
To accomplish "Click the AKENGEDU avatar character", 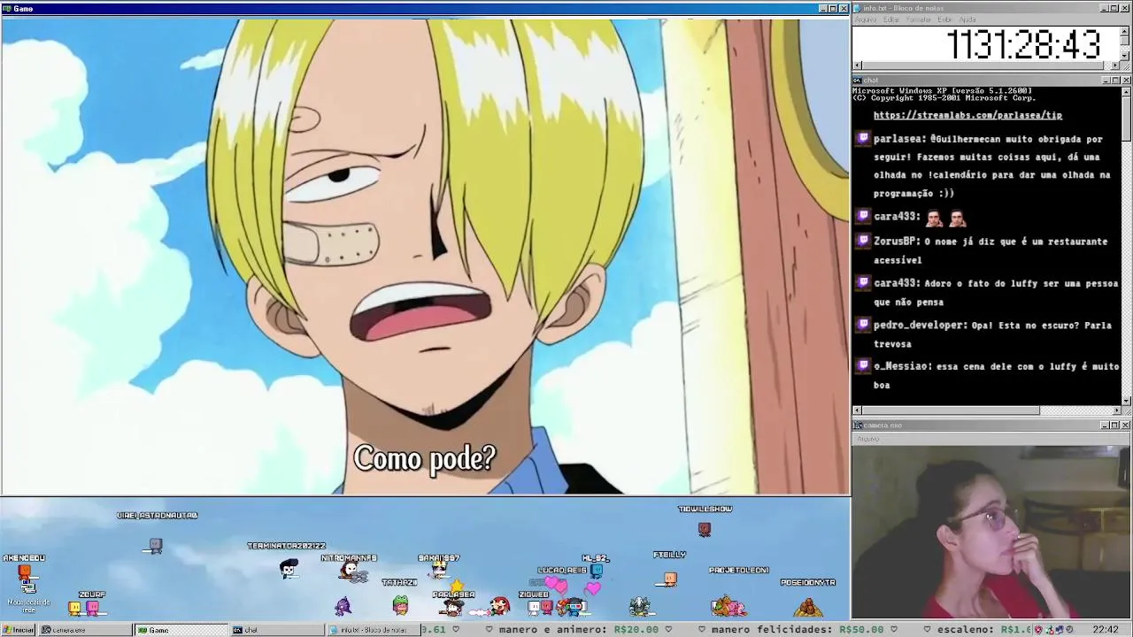I will 25,572.
